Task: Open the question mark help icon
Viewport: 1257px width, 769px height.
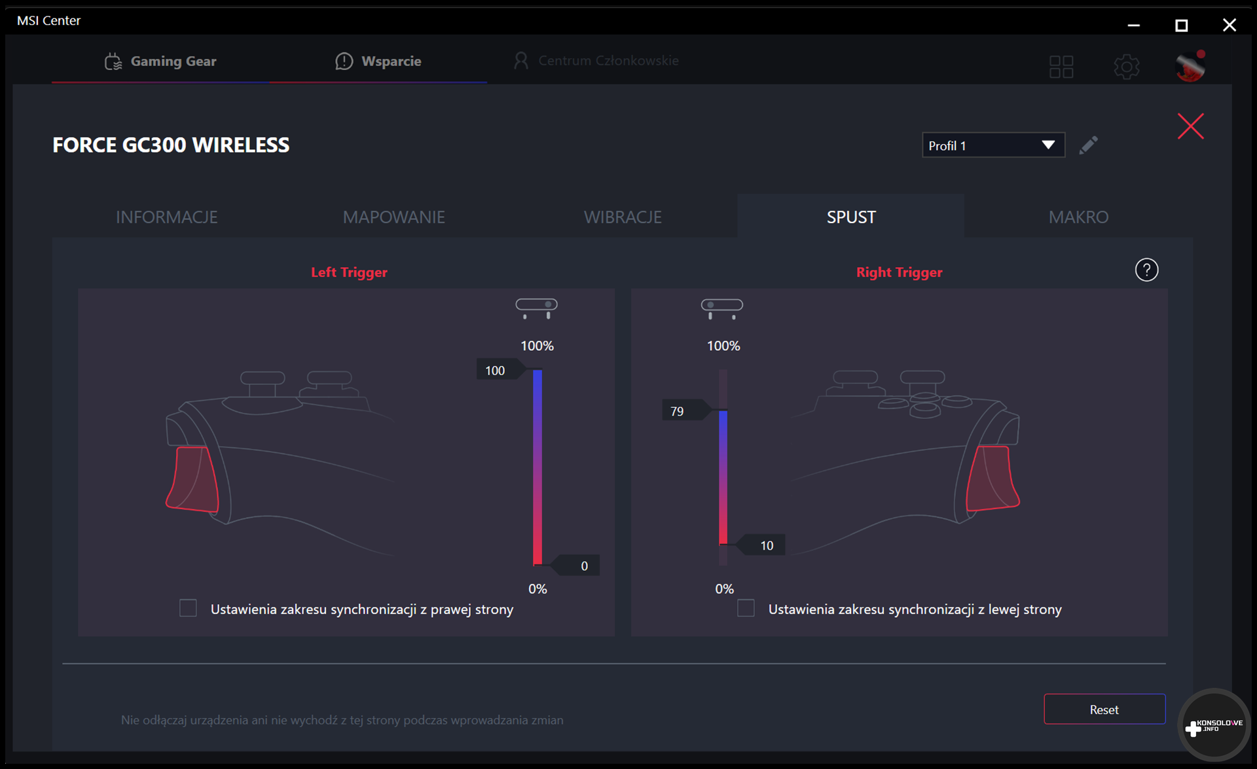Action: pos(1146,270)
